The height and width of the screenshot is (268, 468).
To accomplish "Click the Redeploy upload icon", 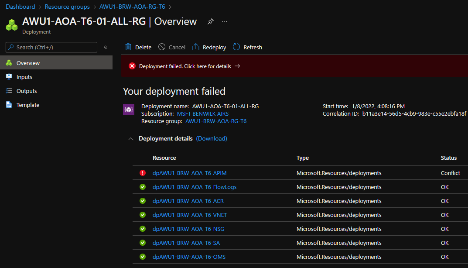I will click(196, 47).
